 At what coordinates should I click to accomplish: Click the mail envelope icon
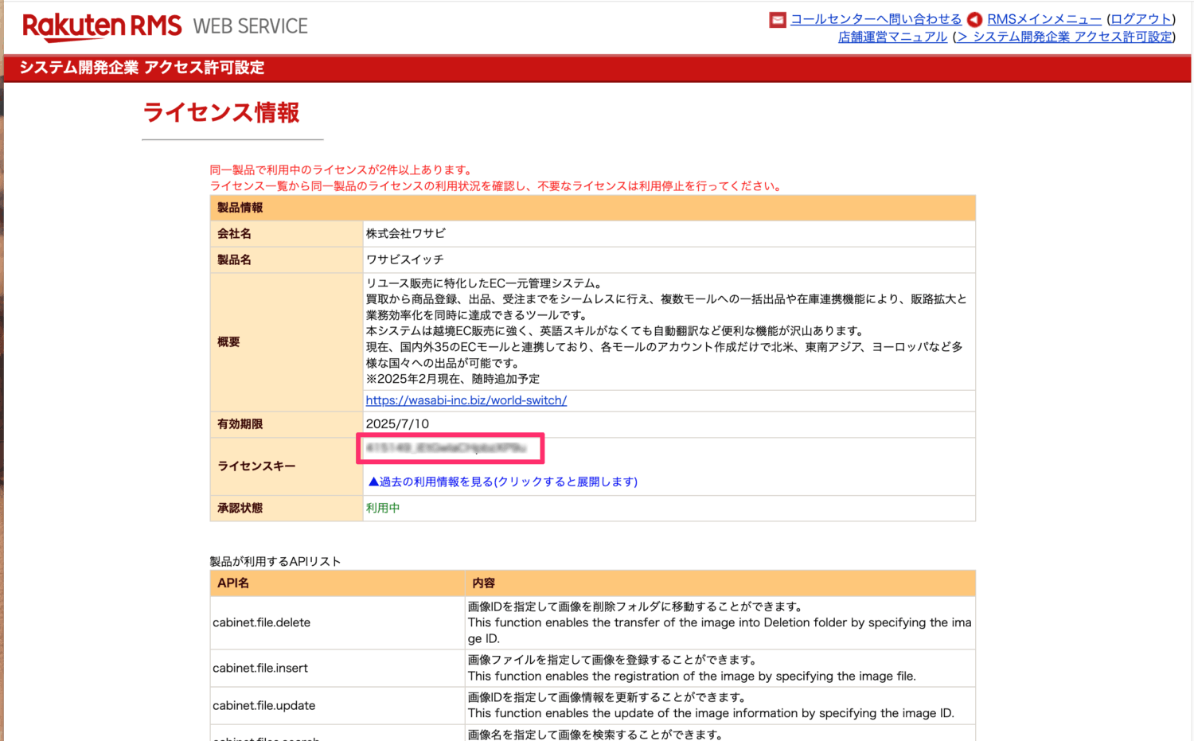tap(778, 20)
